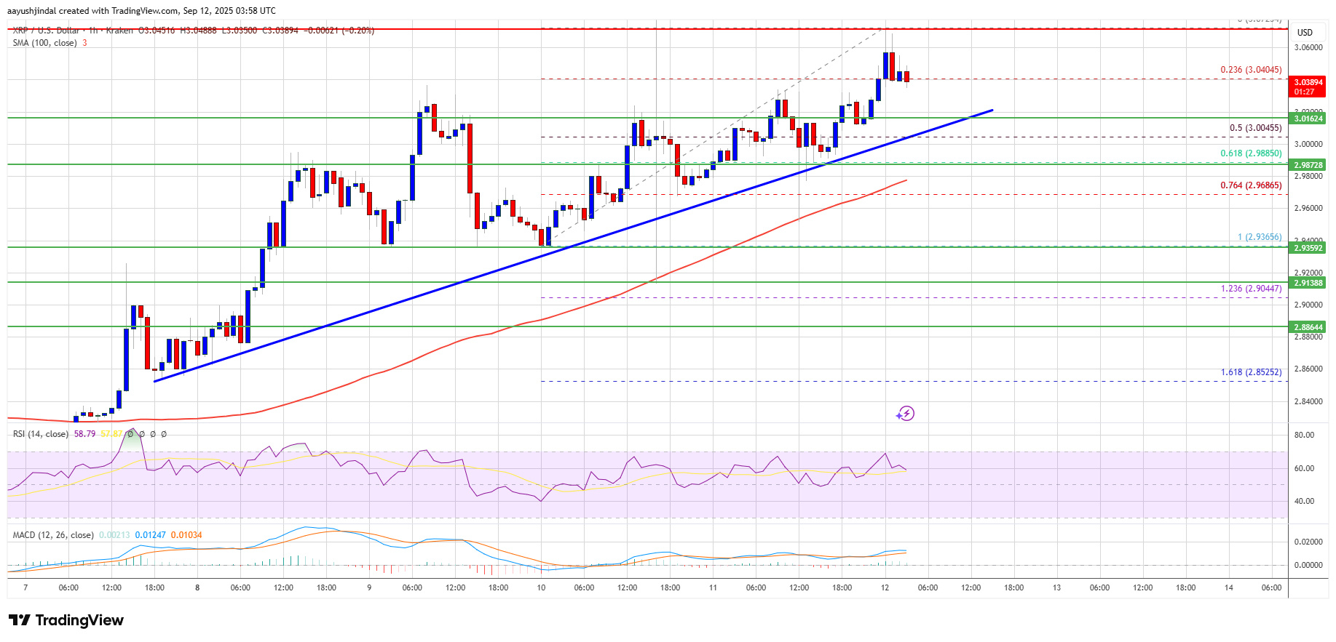Click the day 13 marker on time axis
Viewport: 1336px width, 642px height.
1056,587
